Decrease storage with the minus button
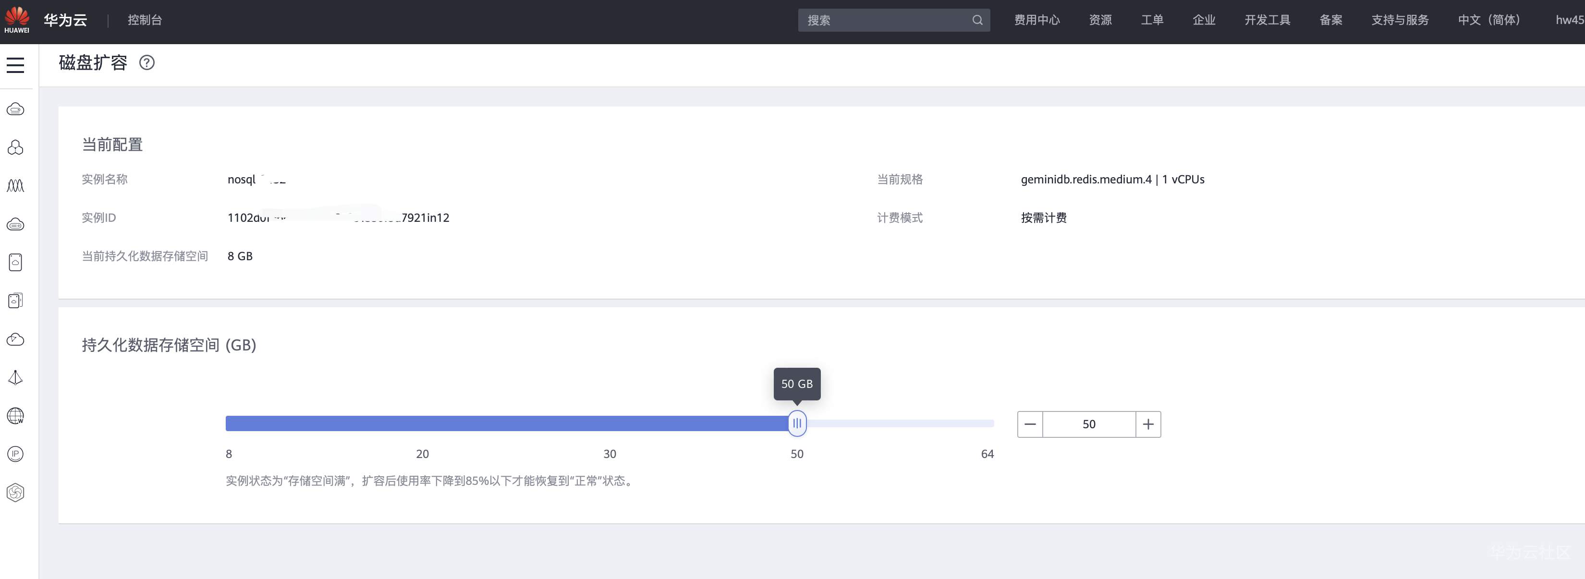The width and height of the screenshot is (1585, 579). [x=1030, y=424]
